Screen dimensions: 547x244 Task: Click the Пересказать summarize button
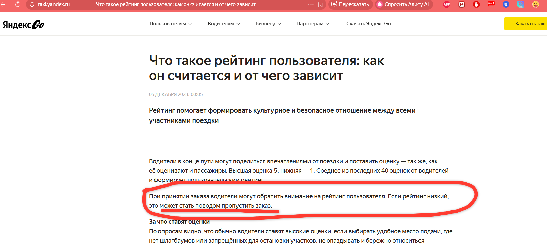[x=350, y=4]
